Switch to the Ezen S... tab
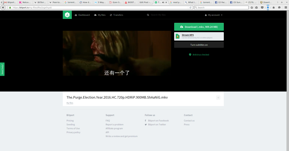Screen dimensions: 289x151 point(115,2)
